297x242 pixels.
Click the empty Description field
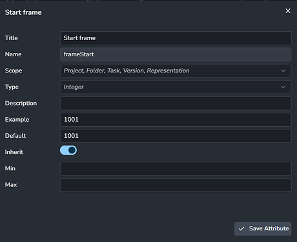pos(176,104)
